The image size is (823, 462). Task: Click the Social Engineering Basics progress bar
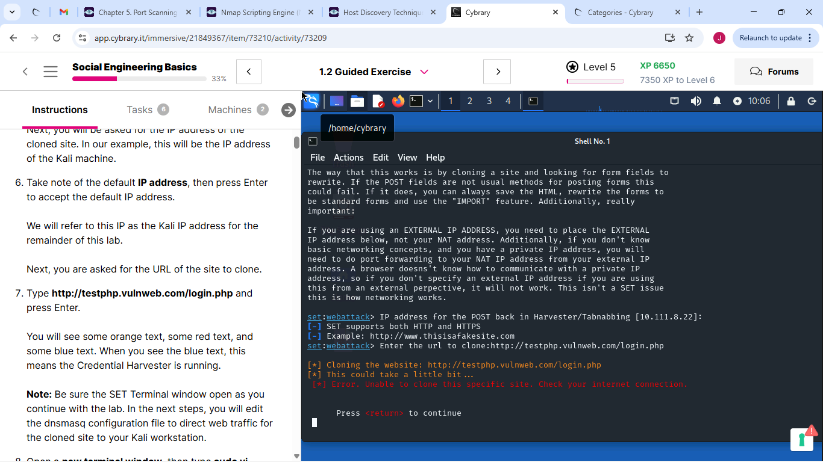click(139, 79)
